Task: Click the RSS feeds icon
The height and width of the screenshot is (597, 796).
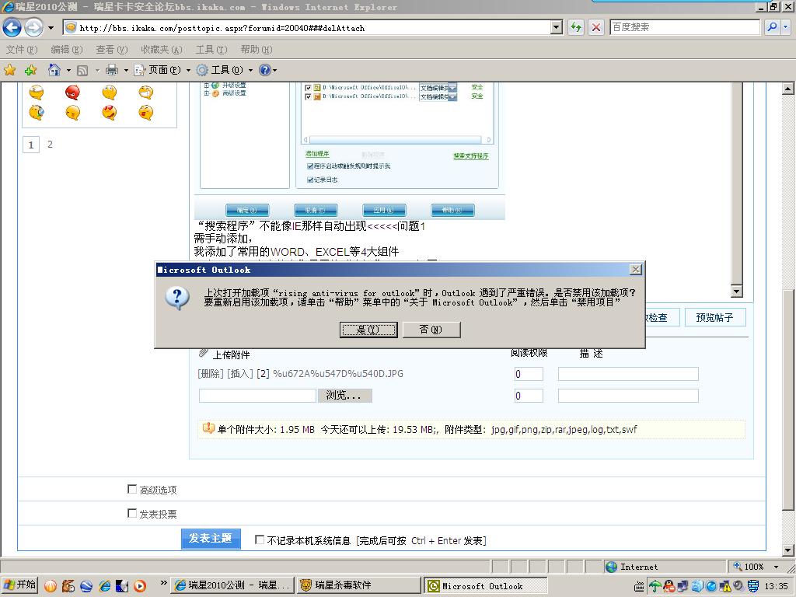Action: point(82,71)
